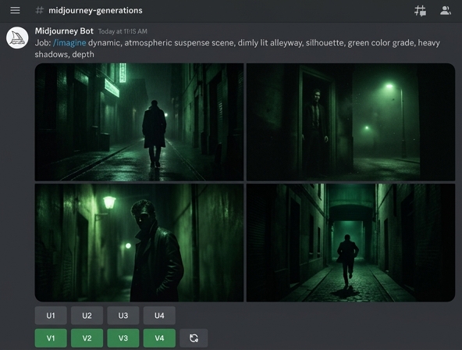Click the V4 variation button
The image size is (462, 350).
click(159, 338)
